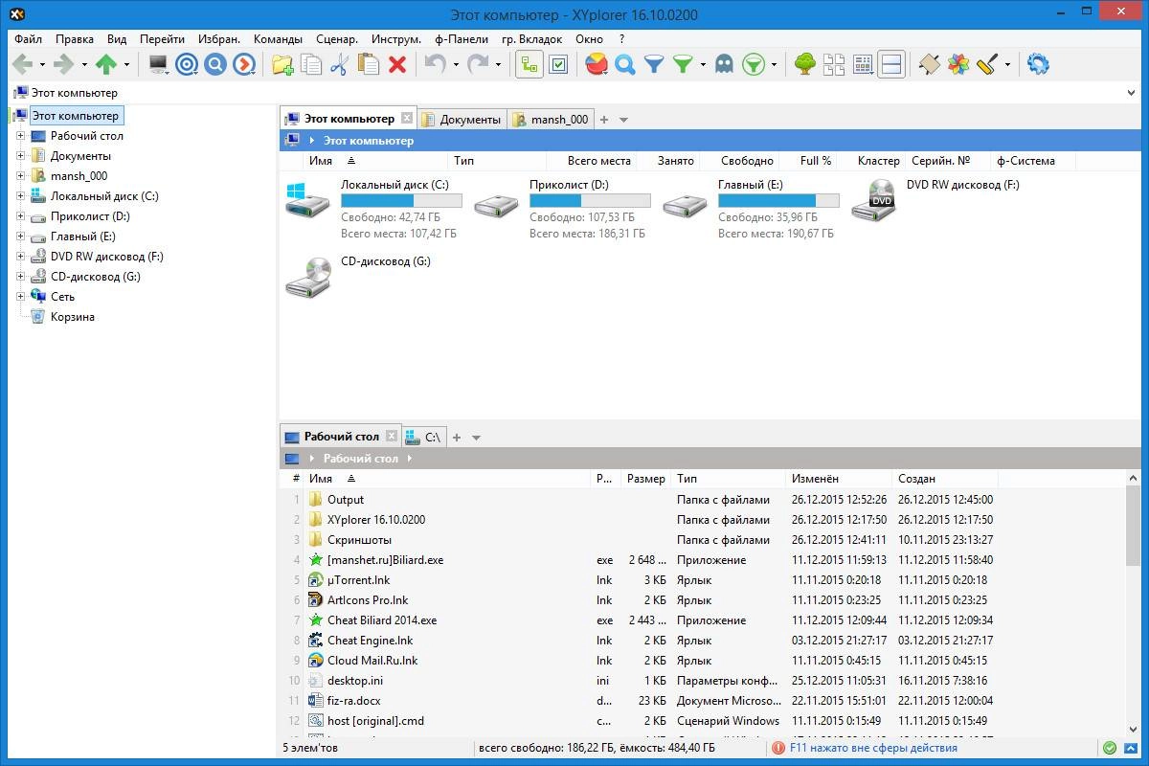Viewport: 1149px width, 766px height.
Task: Open the Сценар. menu
Action: pyautogui.click(x=337, y=39)
